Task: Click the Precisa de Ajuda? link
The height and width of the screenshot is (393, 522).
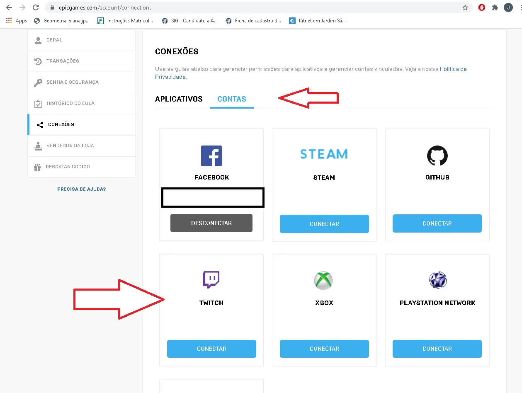Action: click(81, 189)
